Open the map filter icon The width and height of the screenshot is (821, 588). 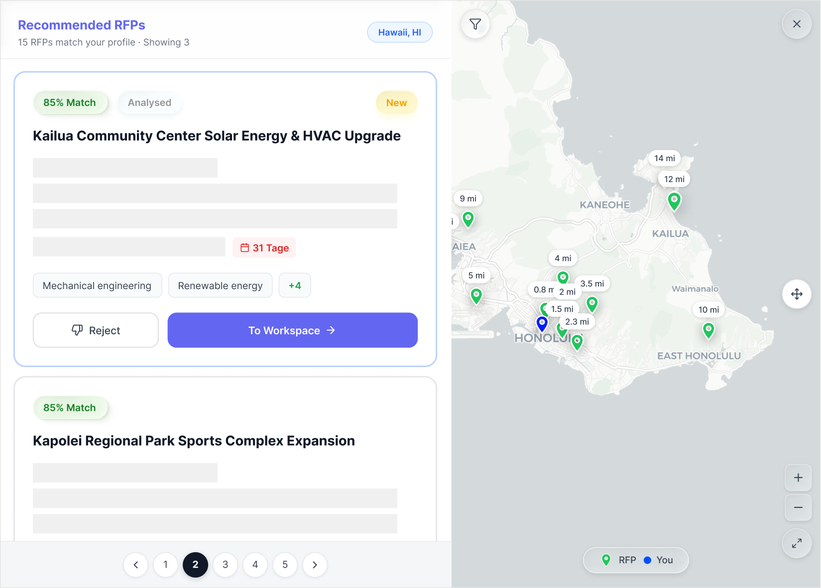pyautogui.click(x=475, y=23)
